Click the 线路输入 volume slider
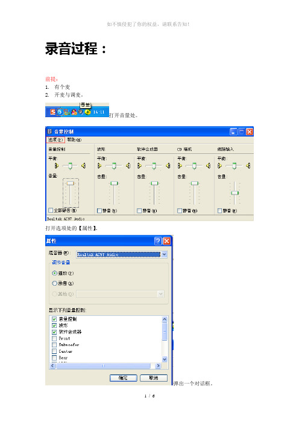The width and height of the screenshot is (299, 424). pos(234,193)
